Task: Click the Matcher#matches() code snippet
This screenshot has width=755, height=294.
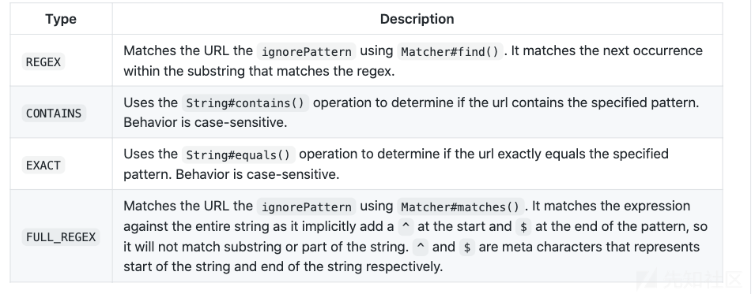Action: point(460,207)
